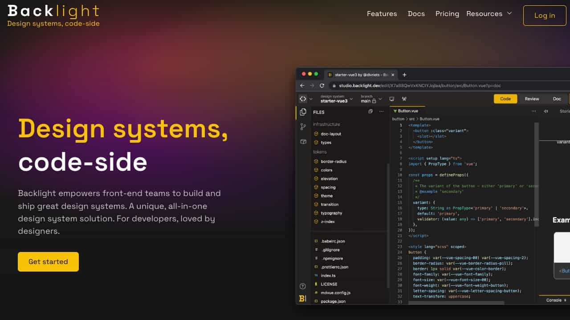Expand the starter-vue3 design system dropdown
The image size is (570, 320).
coord(336,99)
